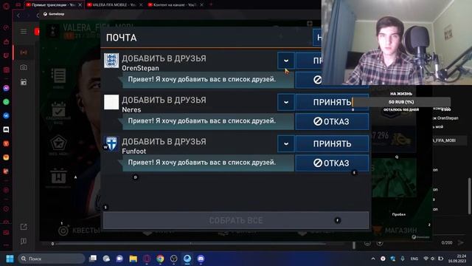This screenshot has height=266, width=472.
Task: Open the star pentagon icon in game
Action: pos(58,143)
